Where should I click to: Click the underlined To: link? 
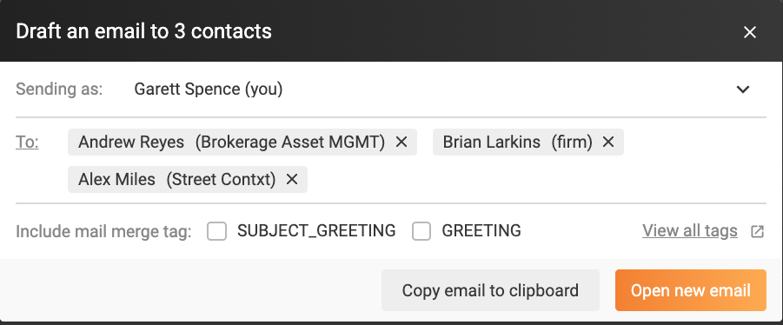coord(27,143)
